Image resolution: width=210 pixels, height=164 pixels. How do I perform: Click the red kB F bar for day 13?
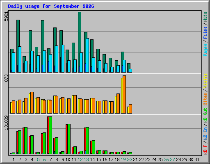[85, 141]
